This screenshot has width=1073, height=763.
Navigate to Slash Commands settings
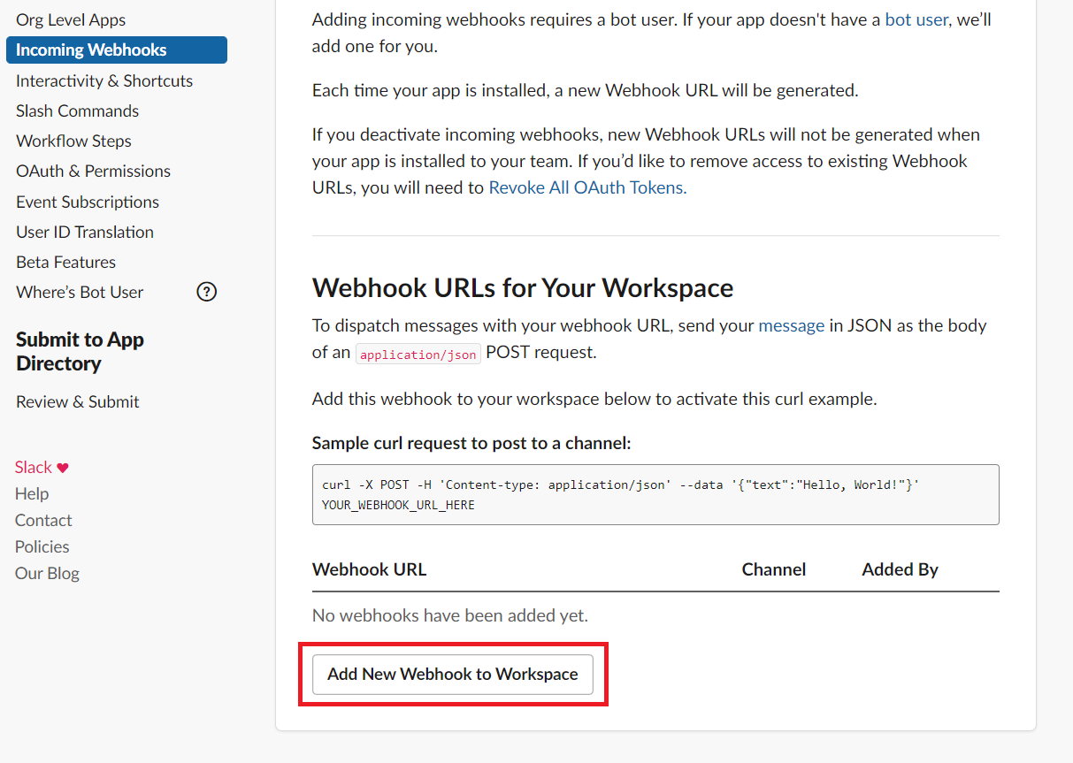(x=77, y=110)
